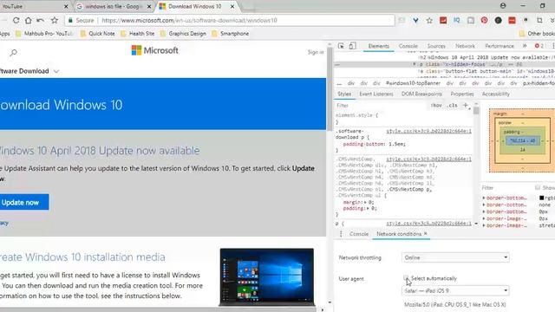Toggle the device toolbar icon in DevTools

[352, 46]
